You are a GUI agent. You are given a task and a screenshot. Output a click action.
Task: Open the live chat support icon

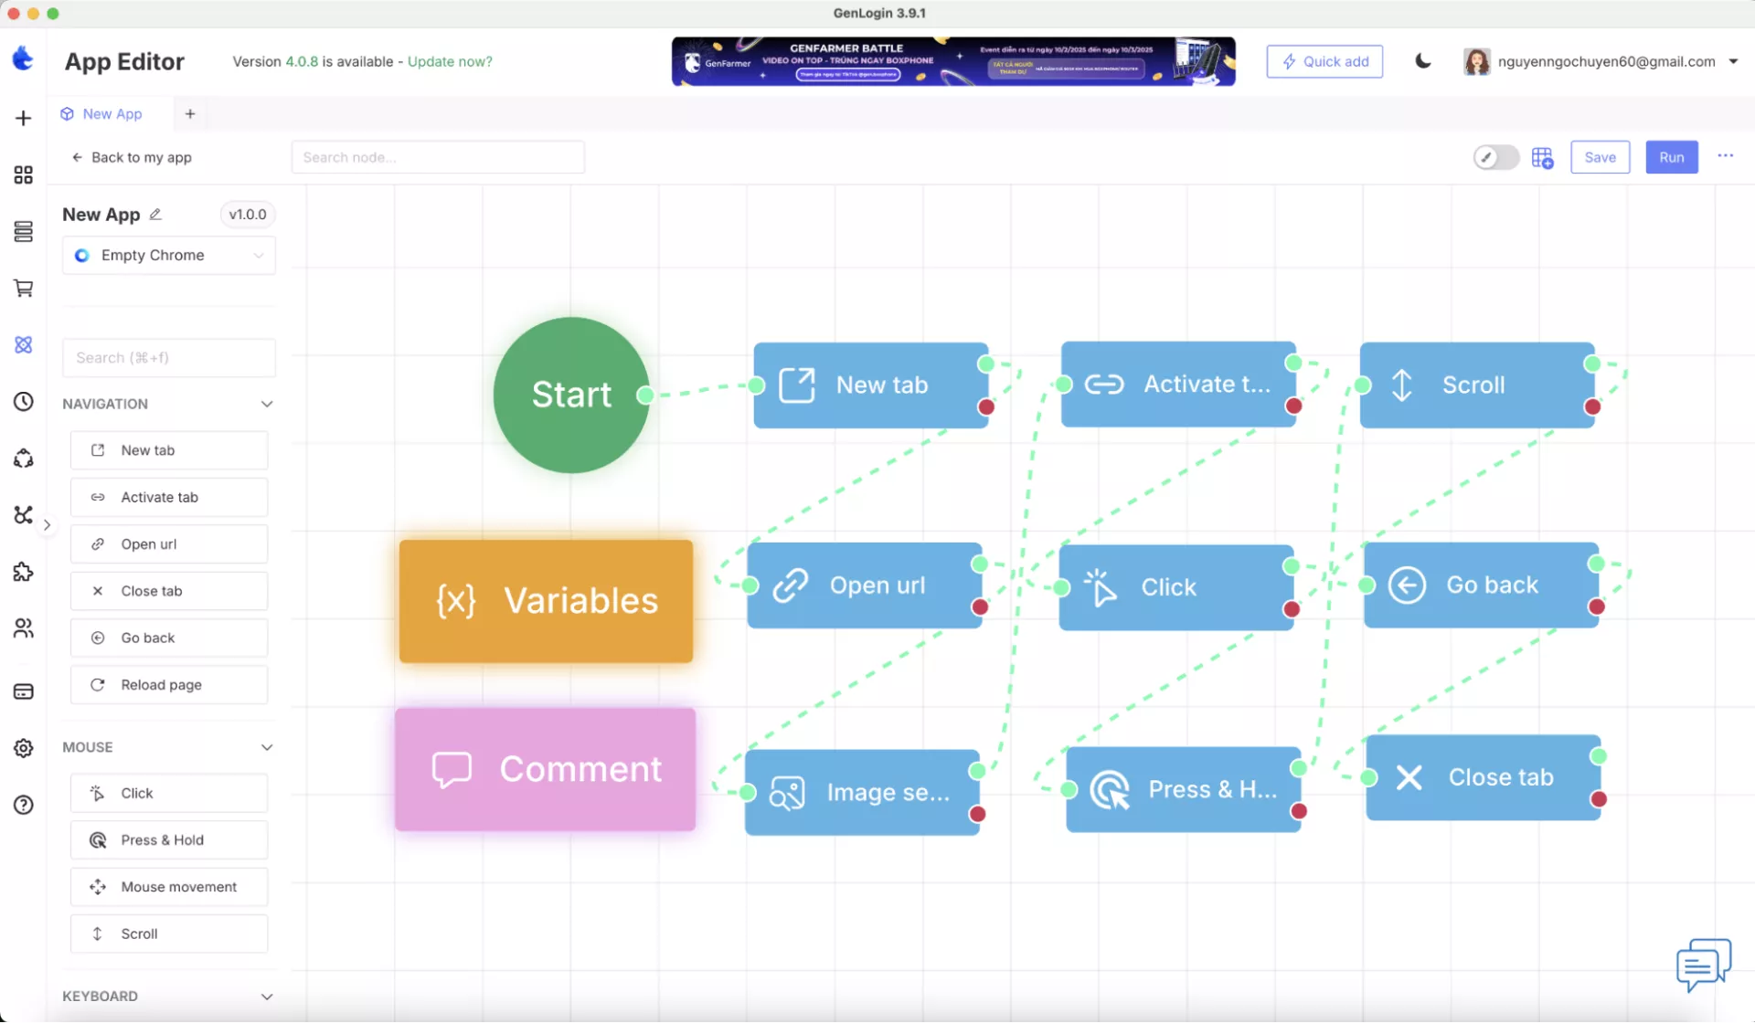(x=1703, y=964)
